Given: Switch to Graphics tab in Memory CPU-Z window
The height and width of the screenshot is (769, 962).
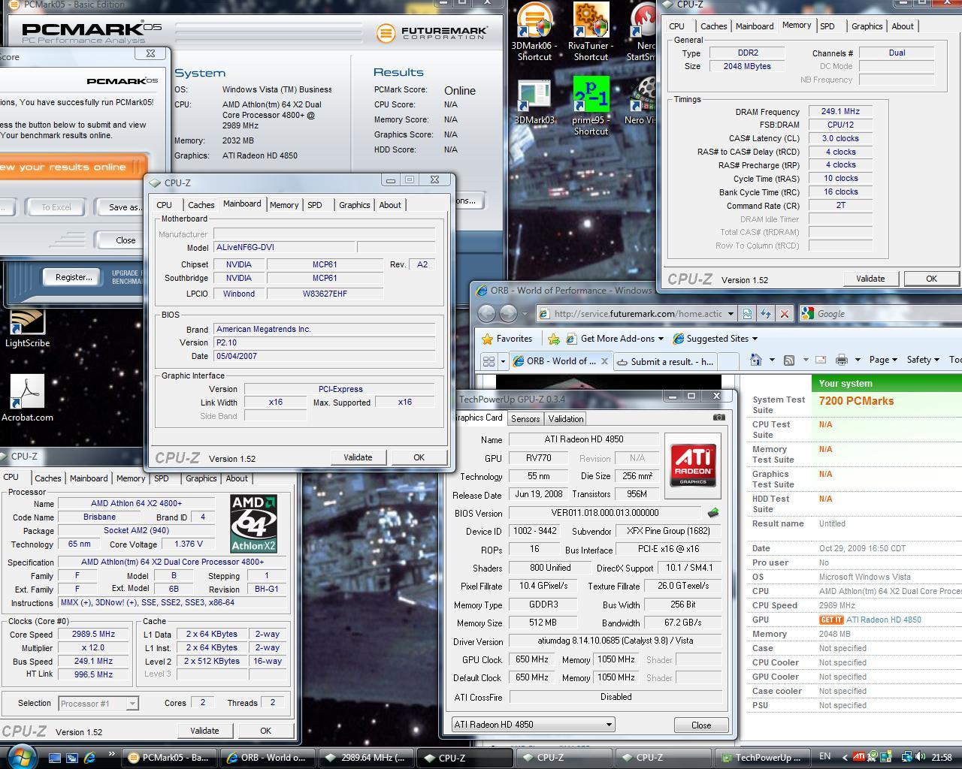Looking at the screenshot, I should pos(867,26).
